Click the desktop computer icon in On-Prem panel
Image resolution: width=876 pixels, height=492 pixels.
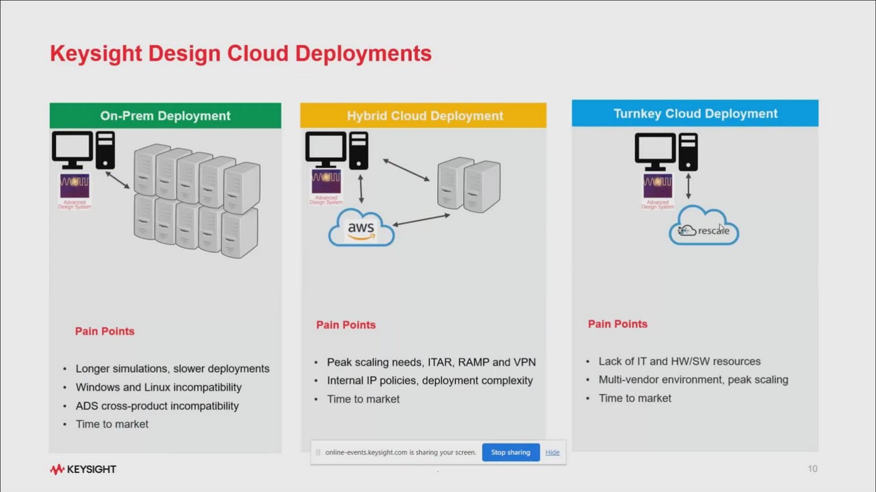[x=83, y=150]
